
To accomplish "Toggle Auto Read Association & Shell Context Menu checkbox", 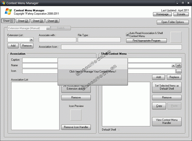I will click(127, 35).
